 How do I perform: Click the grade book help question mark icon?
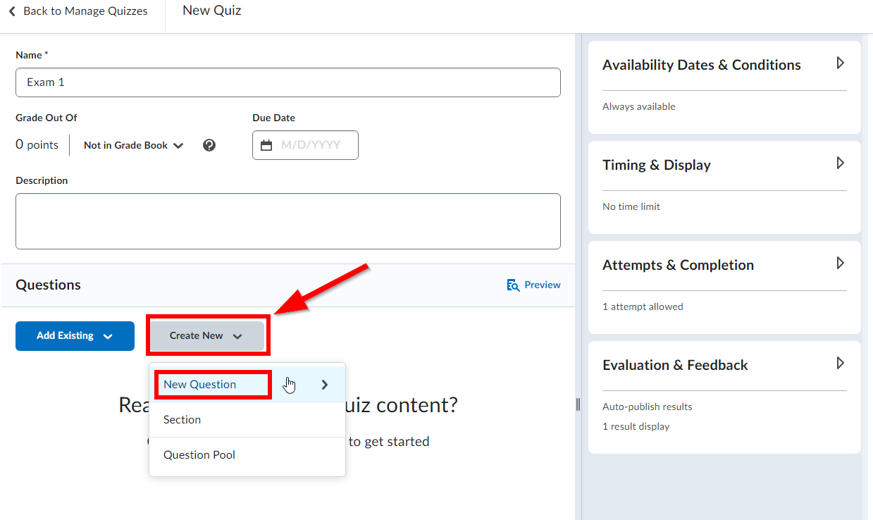click(x=209, y=145)
